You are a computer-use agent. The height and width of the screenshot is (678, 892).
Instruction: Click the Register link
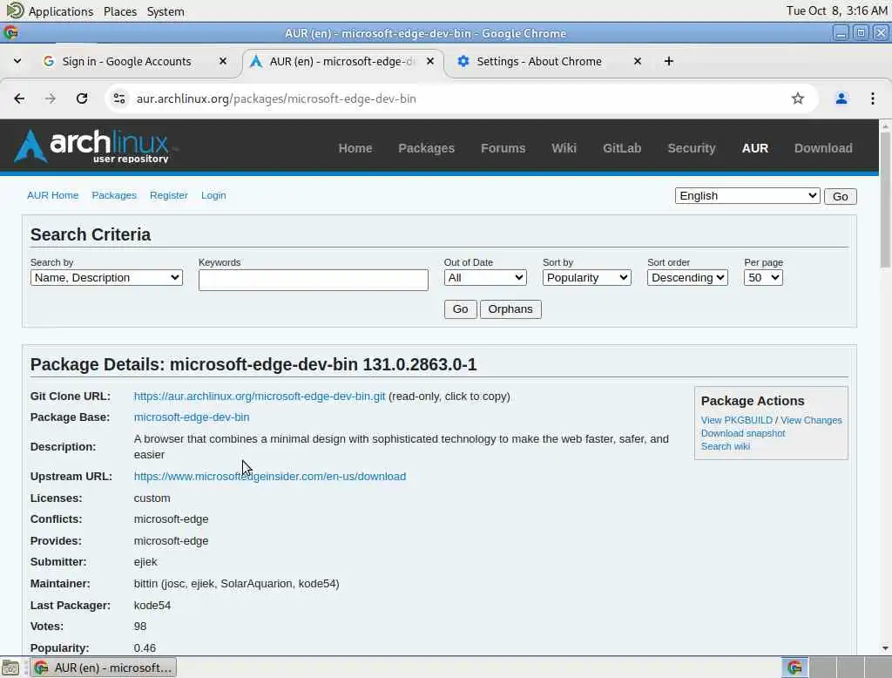[168, 195]
